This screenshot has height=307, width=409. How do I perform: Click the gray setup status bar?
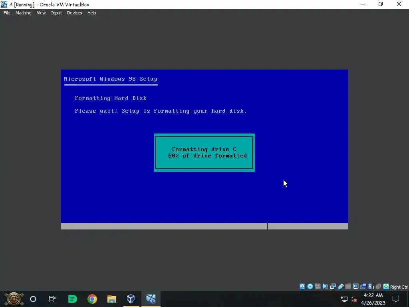[x=204, y=226]
